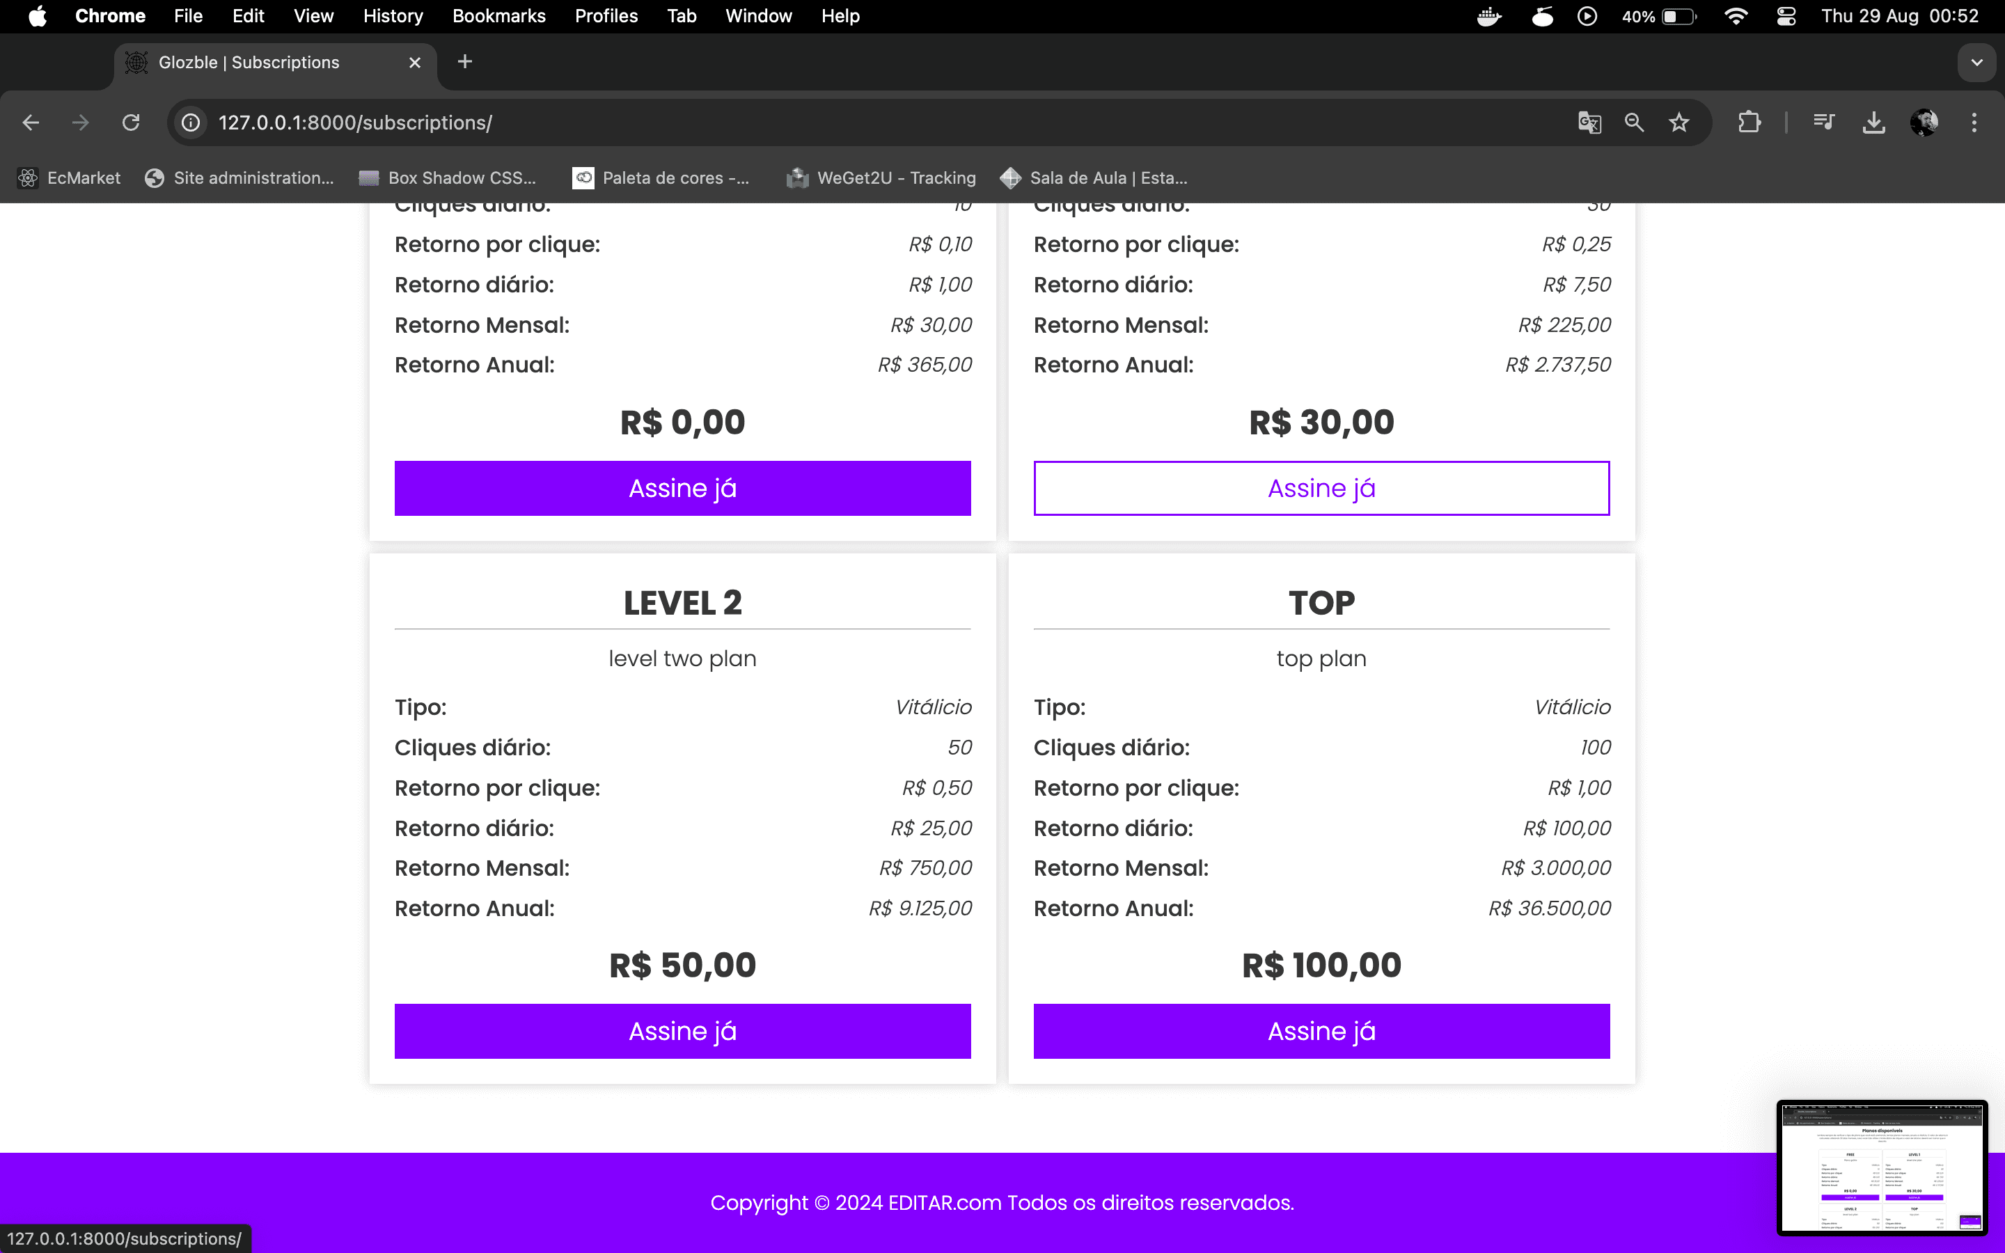The width and height of the screenshot is (2005, 1253).
Task: Click the battery status indicator
Action: coord(1660,16)
